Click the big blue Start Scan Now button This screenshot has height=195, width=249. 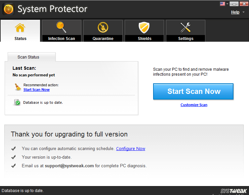click(x=193, y=92)
